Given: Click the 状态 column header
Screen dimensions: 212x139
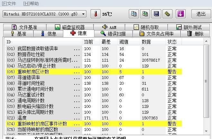Looking at the screenshot, I should [x=172, y=42].
